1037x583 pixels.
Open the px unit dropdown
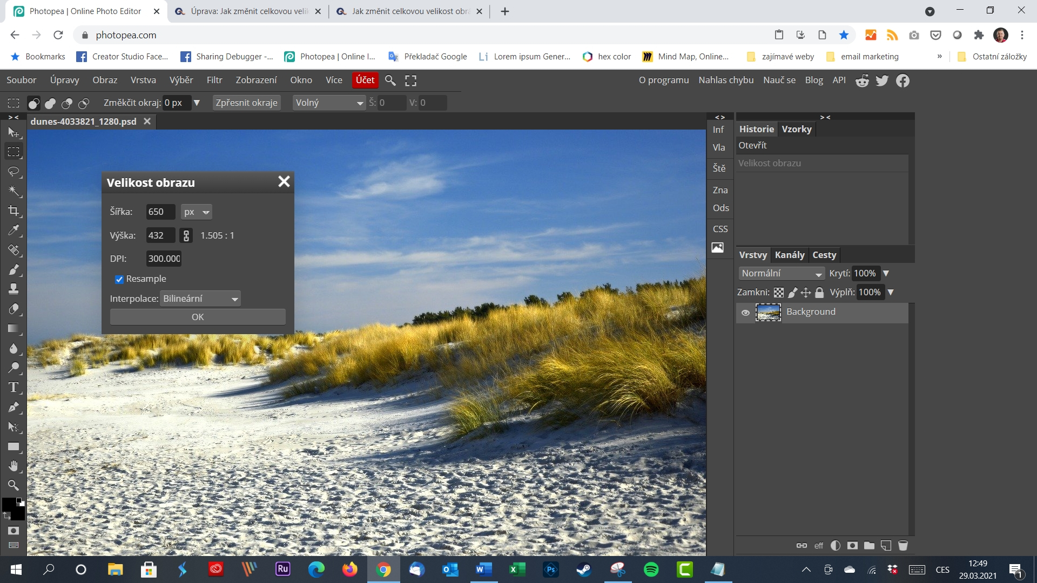point(197,212)
